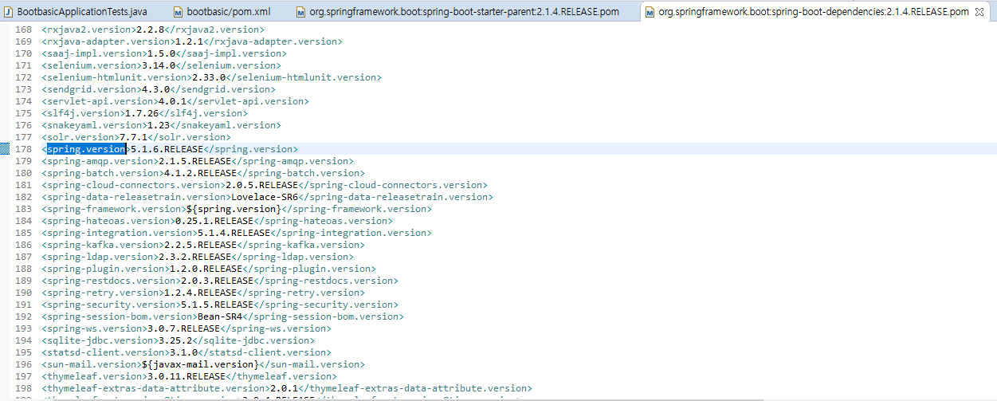Click the servlet-api.version 4.0.1 line
This screenshot has width=997, height=401.
[x=175, y=101]
